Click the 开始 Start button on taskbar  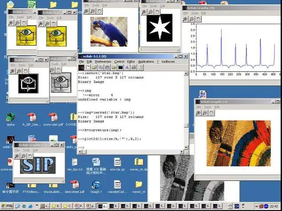[7, 206]
